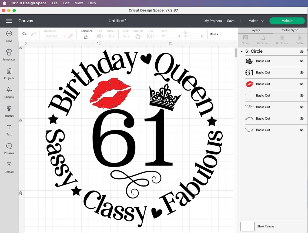Open the hamburger menu
Screen dimensions: 308x233
(9, 21)
